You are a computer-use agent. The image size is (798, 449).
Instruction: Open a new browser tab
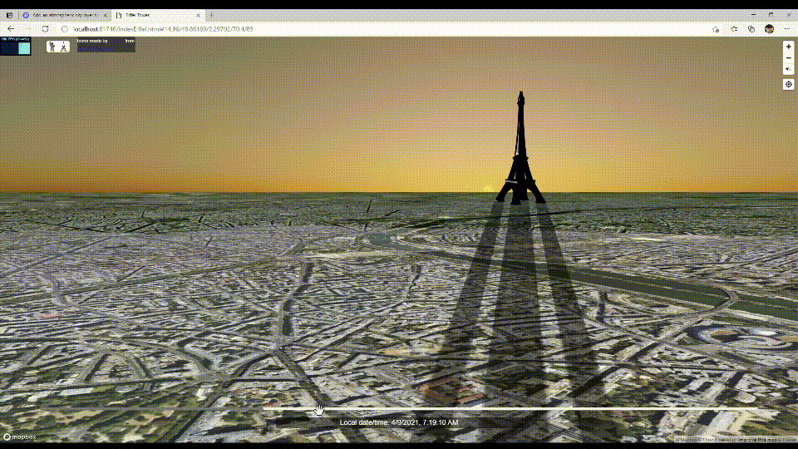(212, 15)
